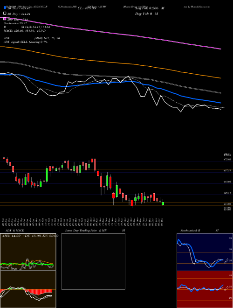
Task: Click the ADX: 14.22 indicator chart
Action: point(28,252)
